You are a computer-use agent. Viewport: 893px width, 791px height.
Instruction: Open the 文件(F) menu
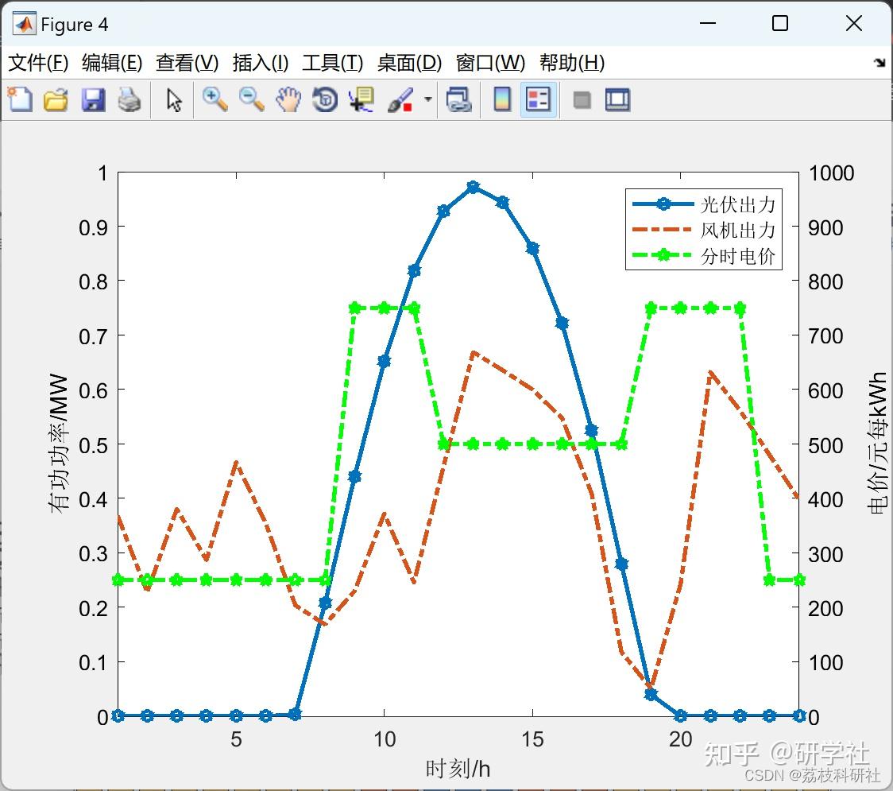point(38,62)
